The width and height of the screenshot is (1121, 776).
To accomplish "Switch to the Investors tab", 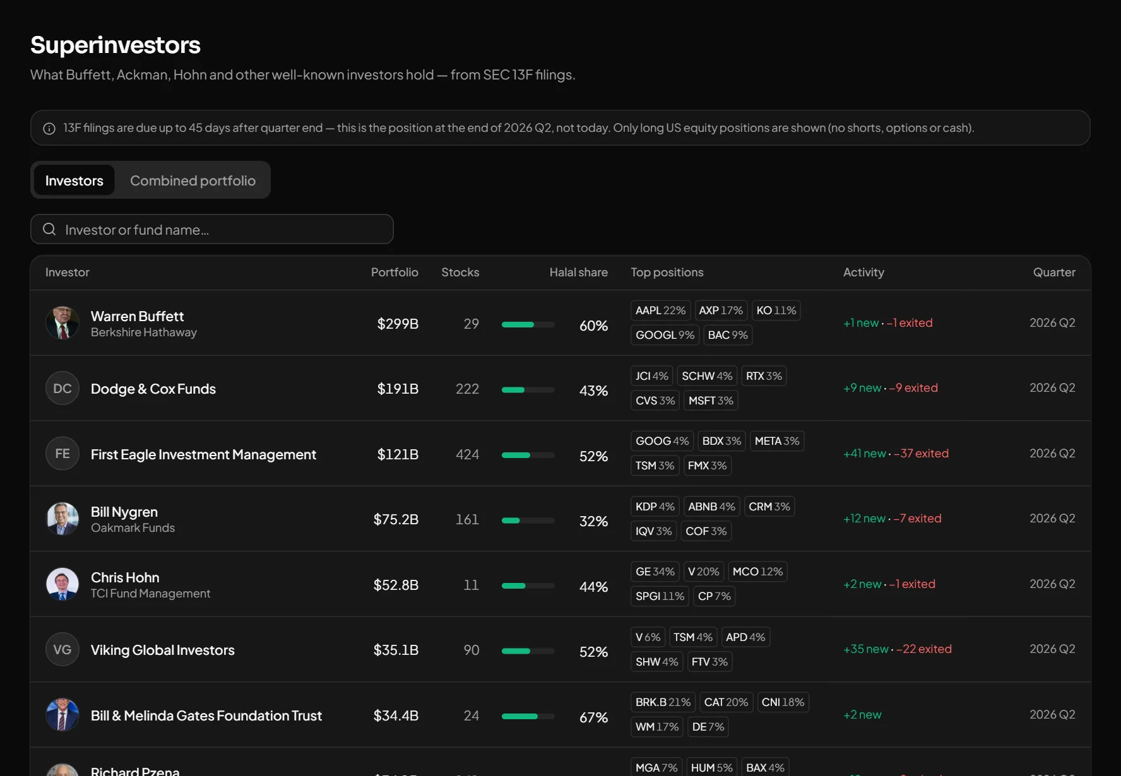I will click(74, 180).
